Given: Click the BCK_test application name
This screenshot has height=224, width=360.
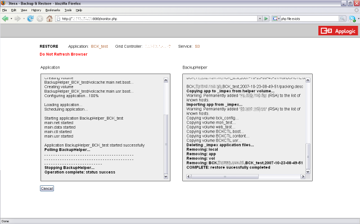Looking at the screenshot, I should [x=99, y=46].
